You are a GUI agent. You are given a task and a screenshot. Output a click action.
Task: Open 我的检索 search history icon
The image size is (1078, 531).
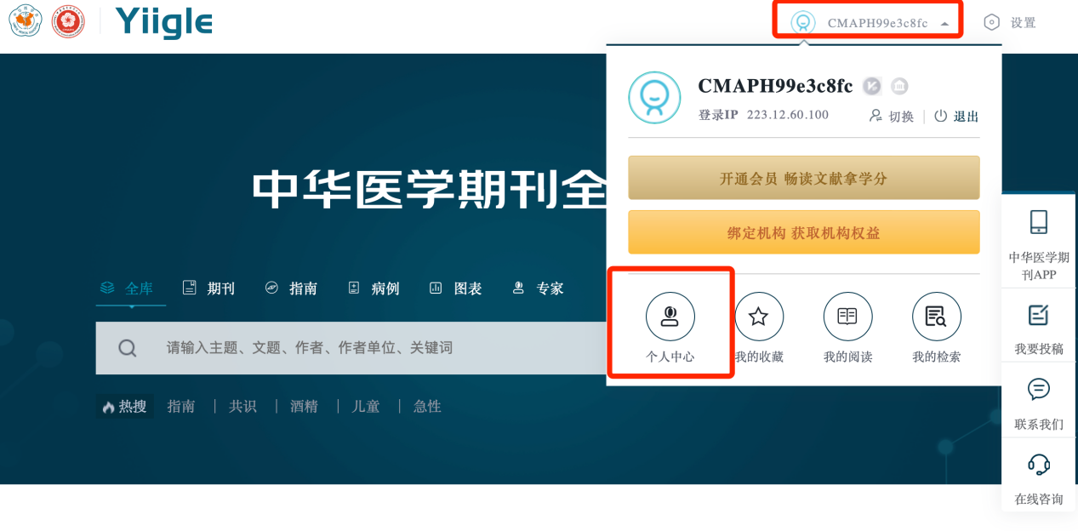click(936, 317)
